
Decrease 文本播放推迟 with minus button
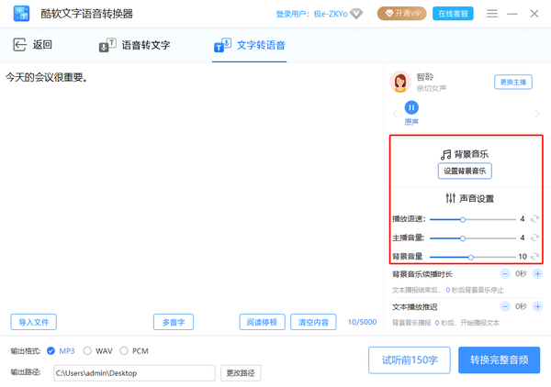click(x=505, y=306)
